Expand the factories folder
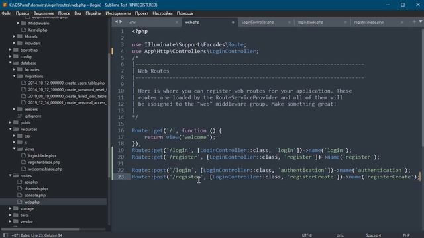 [x=14, y=69]
